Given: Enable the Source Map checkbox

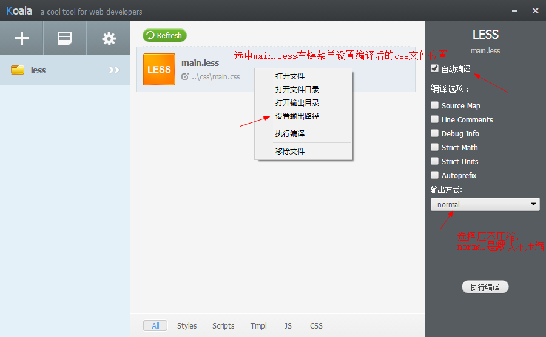Looking at the screenshot, I should 434,105.
